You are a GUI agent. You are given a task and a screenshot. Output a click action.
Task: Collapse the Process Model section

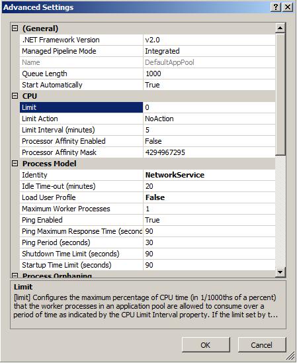[x=15, y=164]
